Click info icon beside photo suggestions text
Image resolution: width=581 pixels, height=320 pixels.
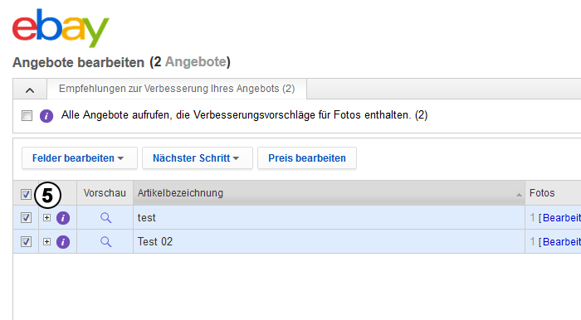tap(46, 116)
